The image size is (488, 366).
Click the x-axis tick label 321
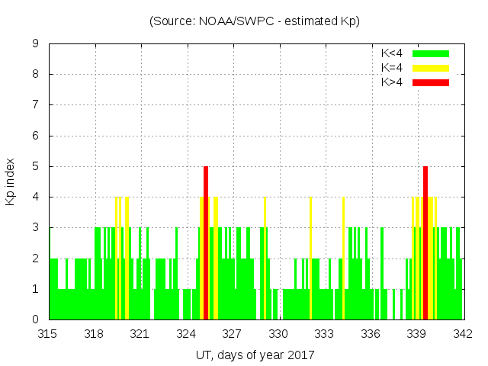point(140,333)
